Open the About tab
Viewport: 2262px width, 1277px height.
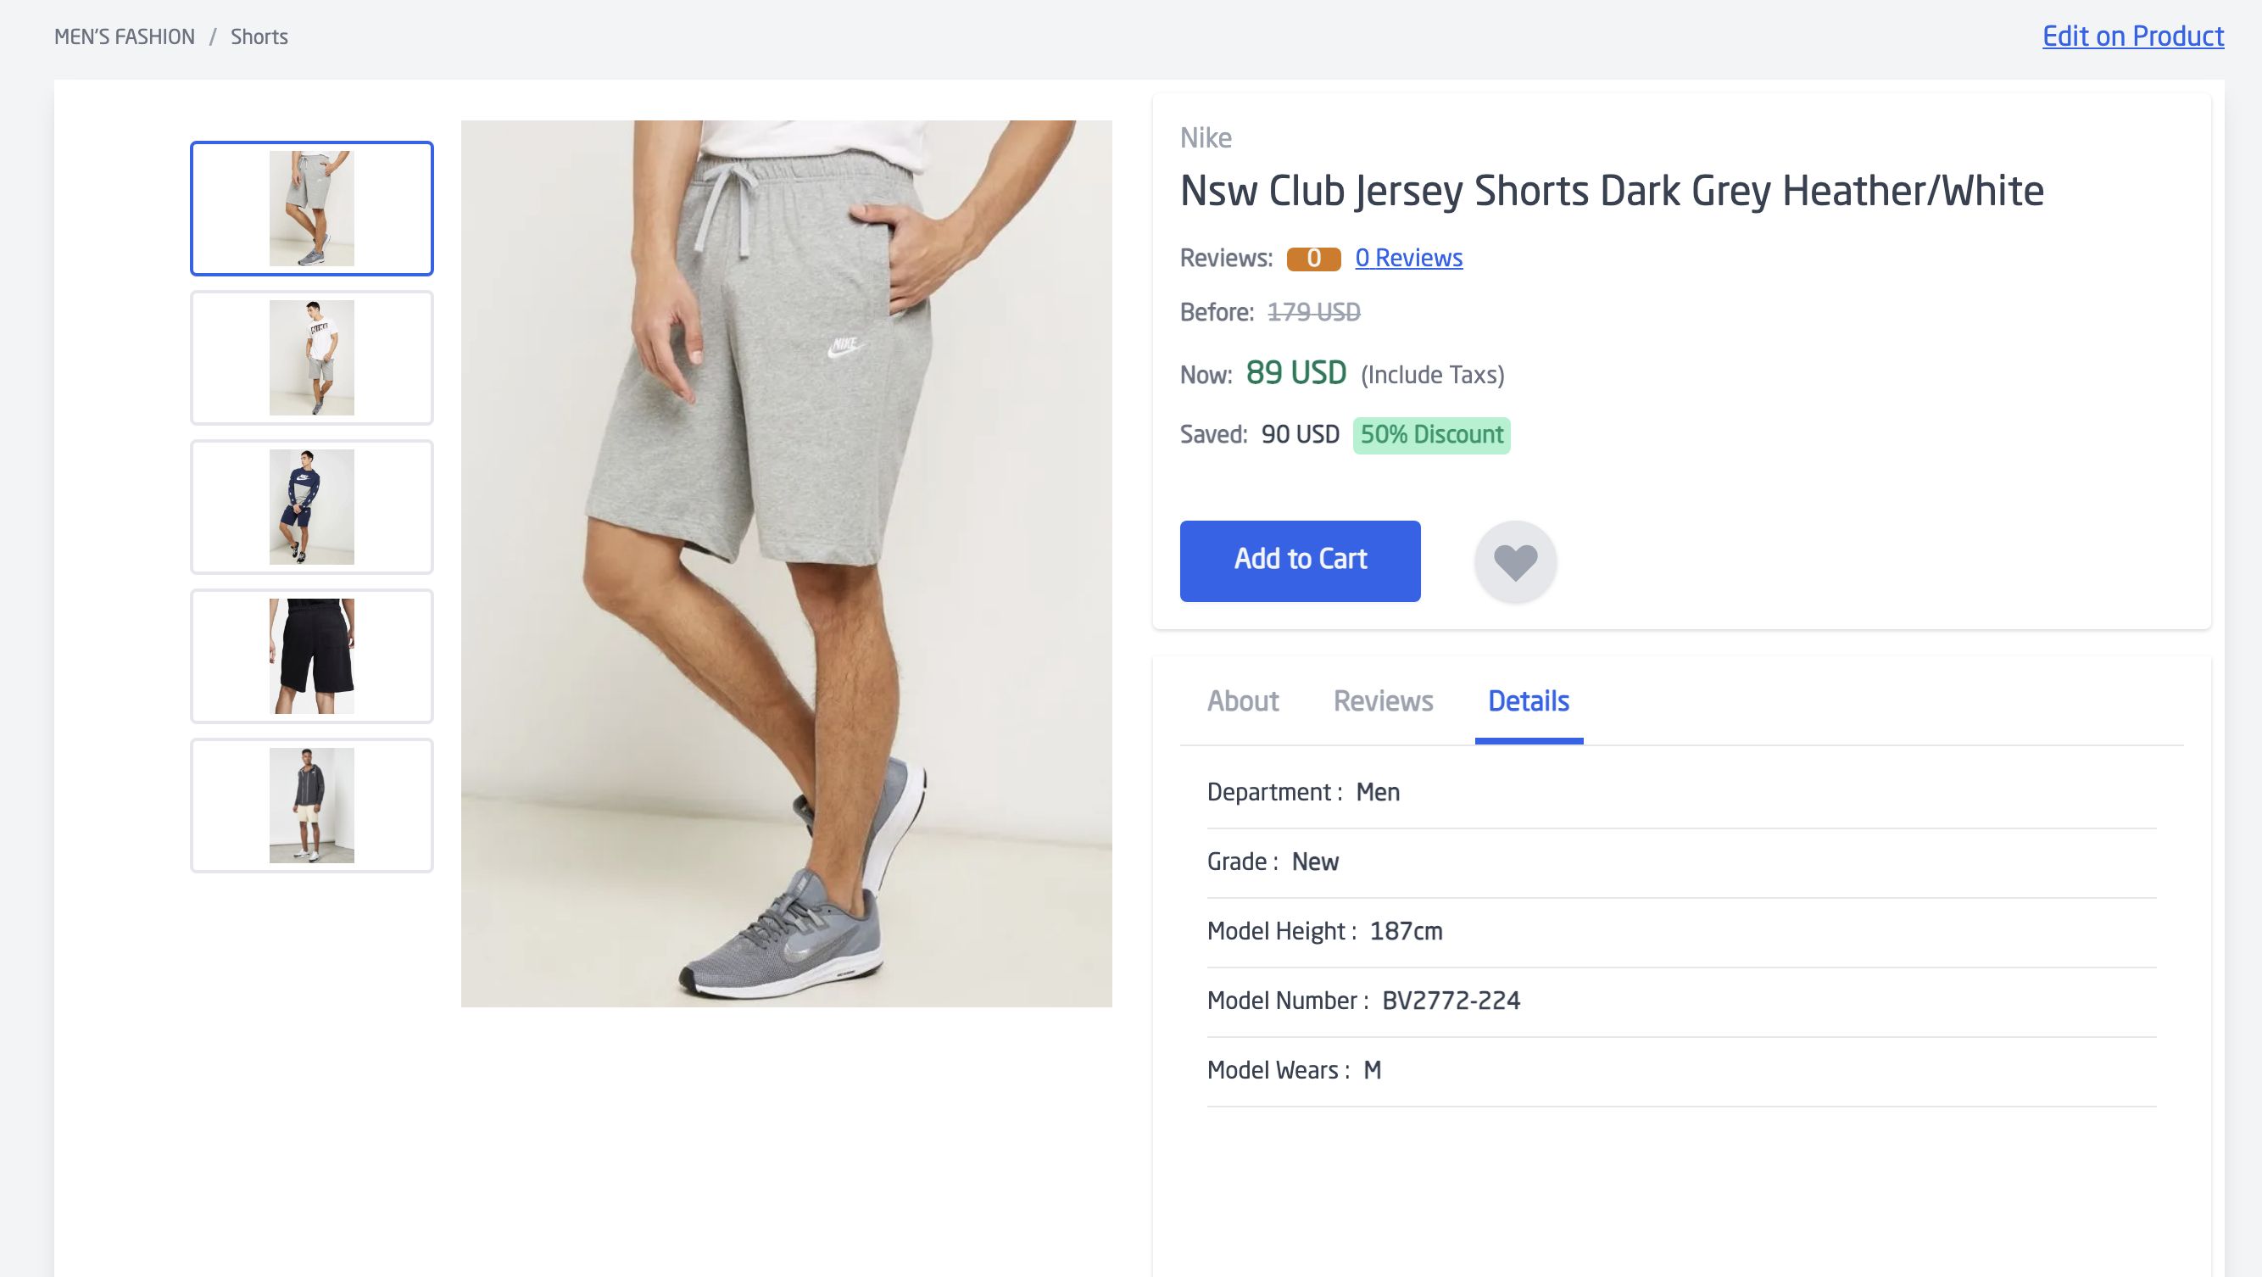[x=1243, y=701]
